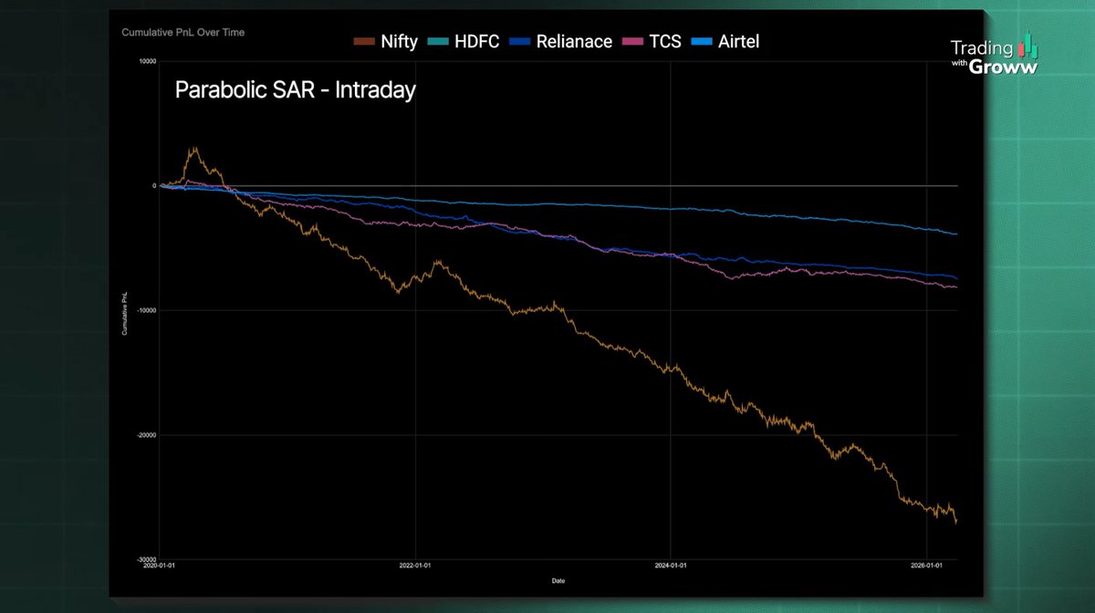Click the 2020-01-01 x-axis label
Image resolution: width=1095 pixels, height=613 pixels.
[161, 566]
